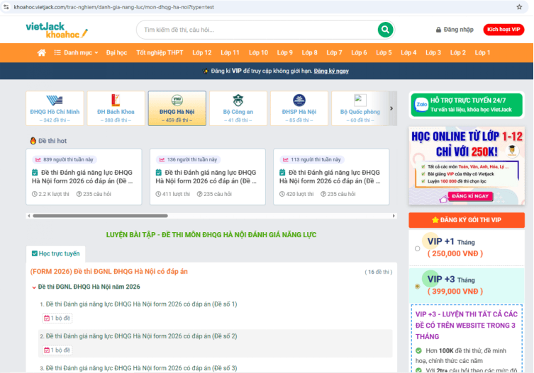
Task: Click the VietJack khoahoc logo
Action: click(x=57, y=30)
